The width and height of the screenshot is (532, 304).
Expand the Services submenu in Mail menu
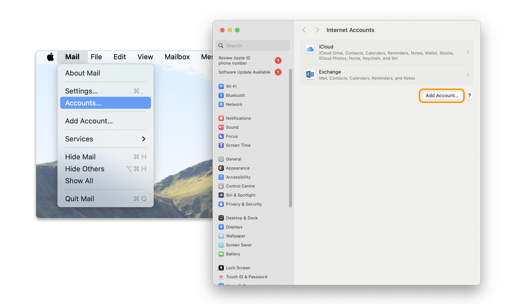tap(105, 139)
